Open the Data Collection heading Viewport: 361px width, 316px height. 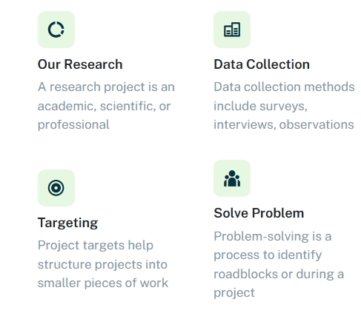(x=262, y=64)
